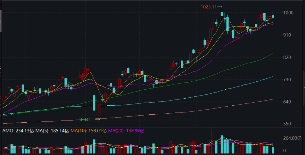This screenshot has width=305, height=155.
Task: Select the AMO 234.13亿 indicator label
Action: [x=18, y=131]
